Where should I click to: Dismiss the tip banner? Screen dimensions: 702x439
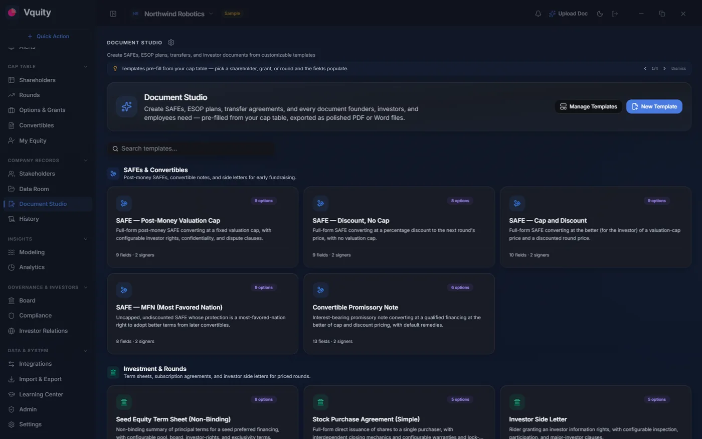[678, 69]
